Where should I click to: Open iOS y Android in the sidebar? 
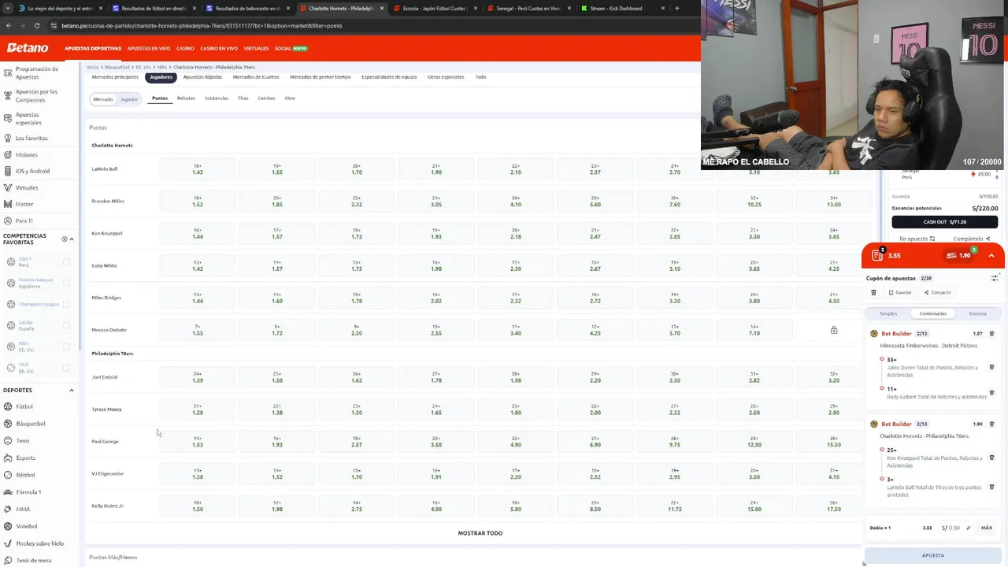pos(32,171)
